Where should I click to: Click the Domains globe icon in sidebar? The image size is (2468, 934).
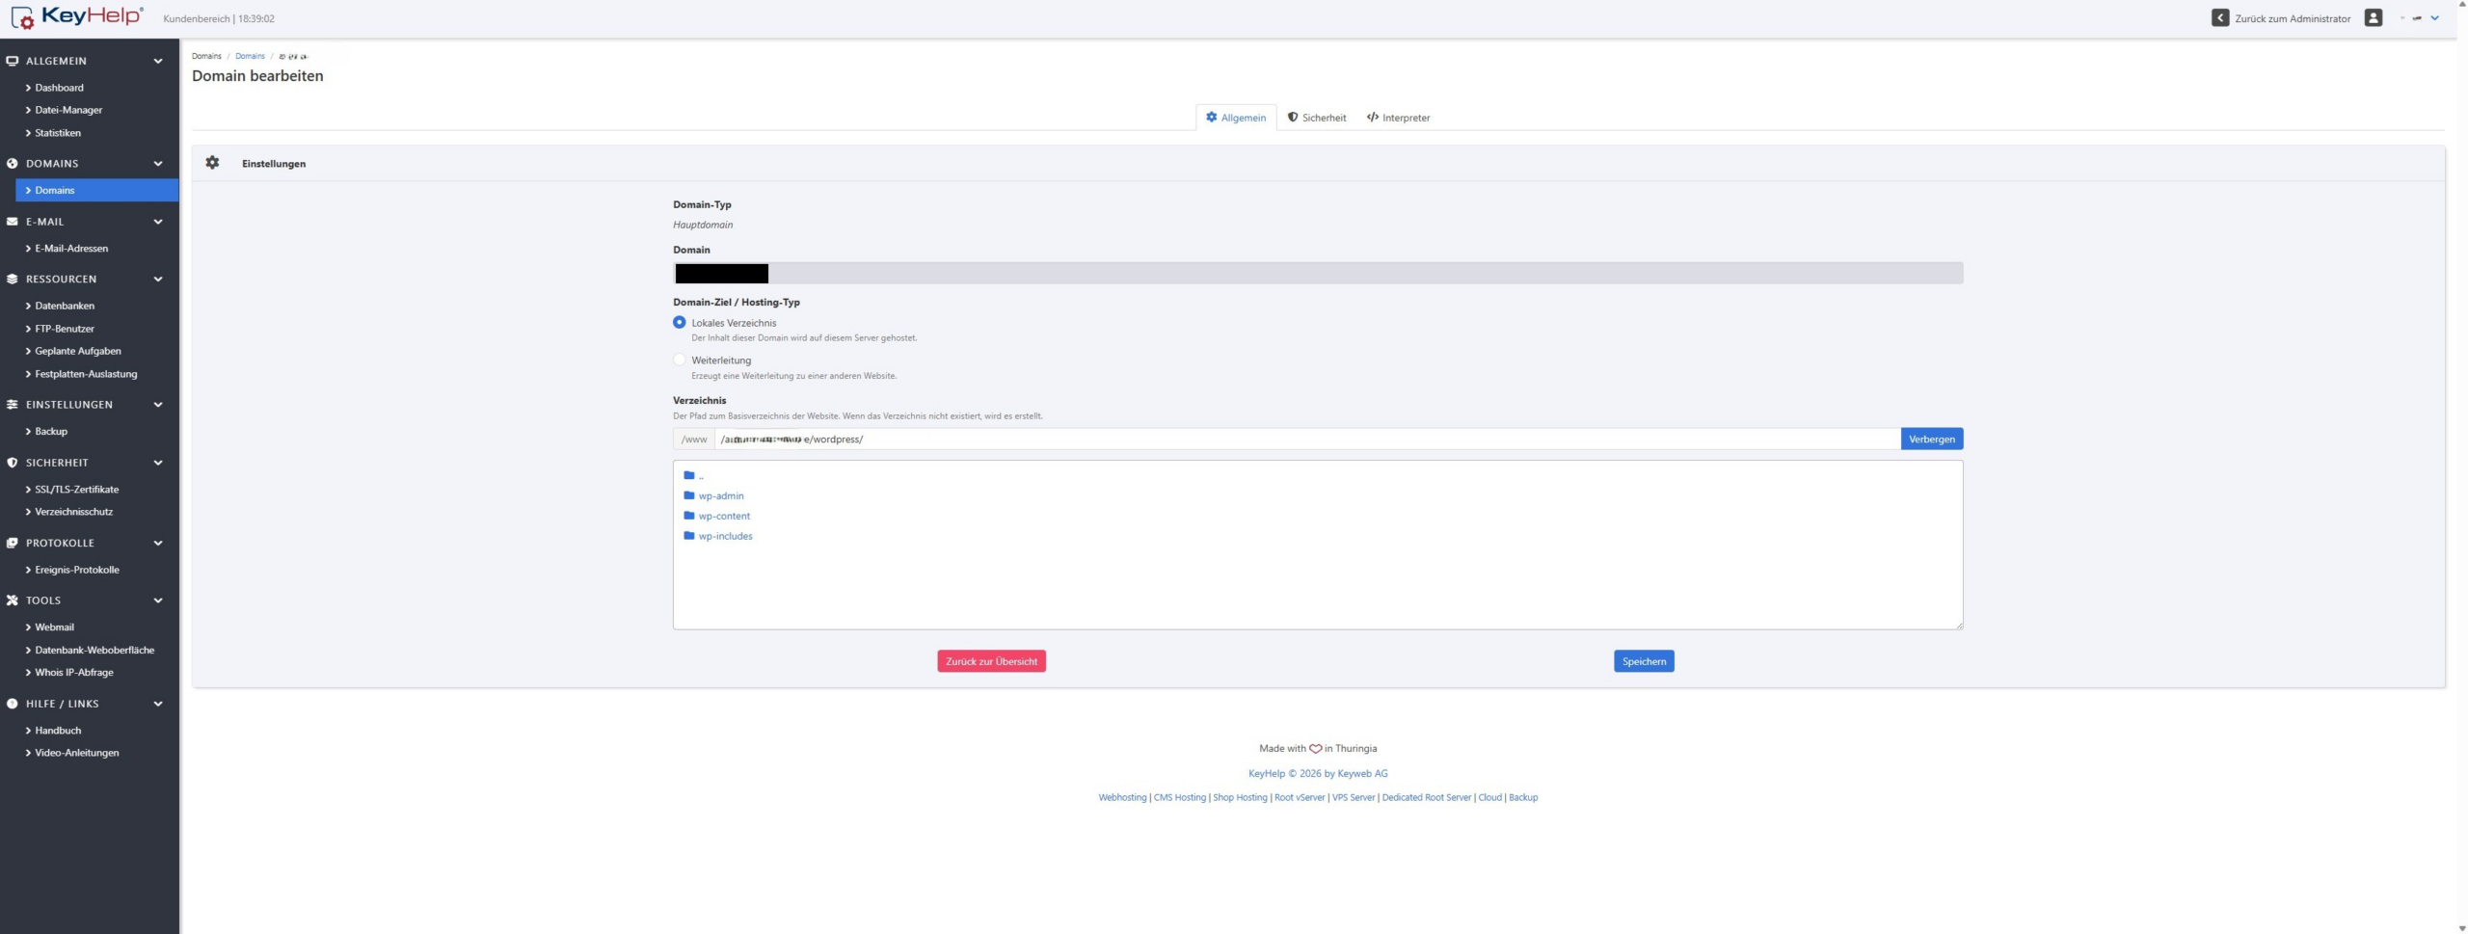13,164
